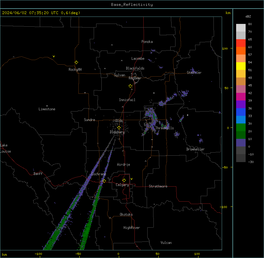Image resolution: width=264 pixels, height=258 pixels.
Task: Click the dark gray -10 dBZ legend swatch
Action: coord(241,158)
